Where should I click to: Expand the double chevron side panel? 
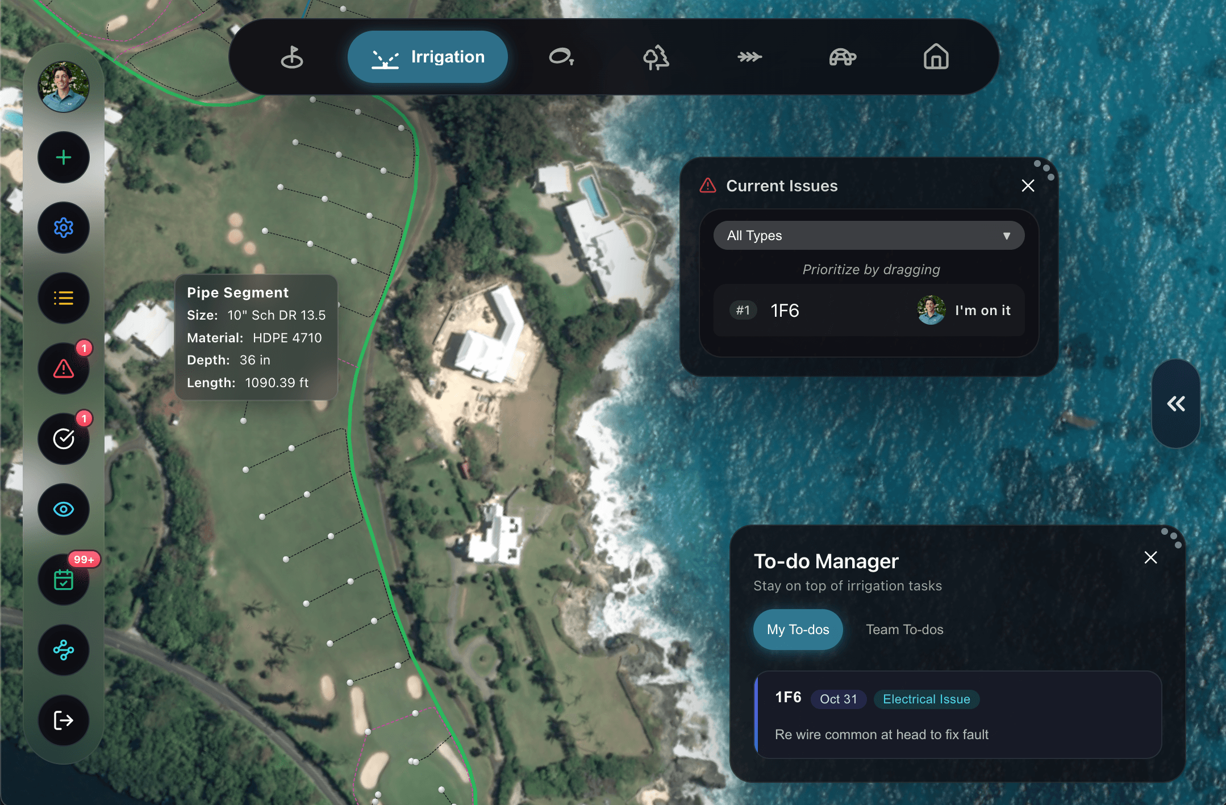(x=1175, y=404)
